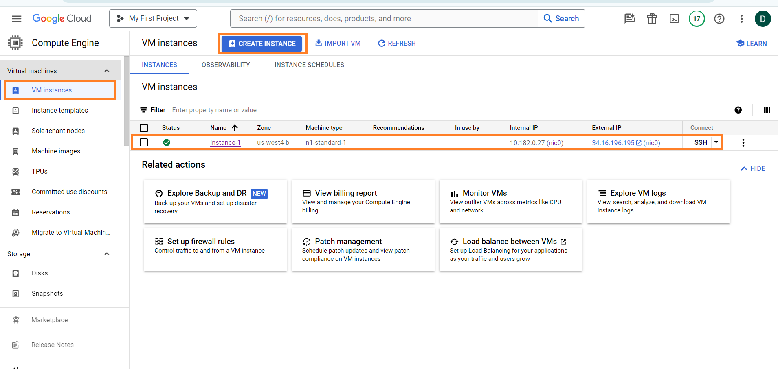This screenshot has width=778, height=369.
Task: Click the Compute Engine chip icon
Action: coord(15,43)
